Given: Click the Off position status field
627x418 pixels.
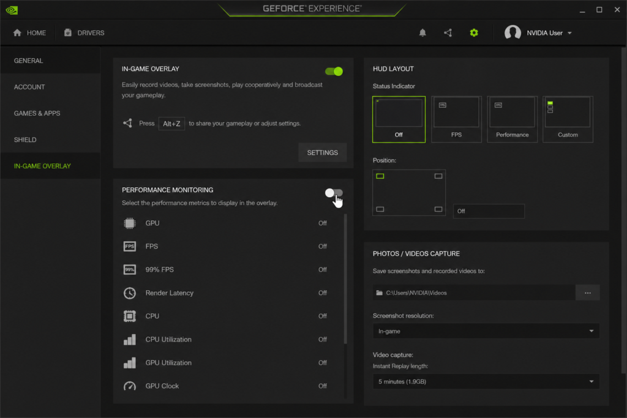Looking at the screenshot, I should 489,211.
